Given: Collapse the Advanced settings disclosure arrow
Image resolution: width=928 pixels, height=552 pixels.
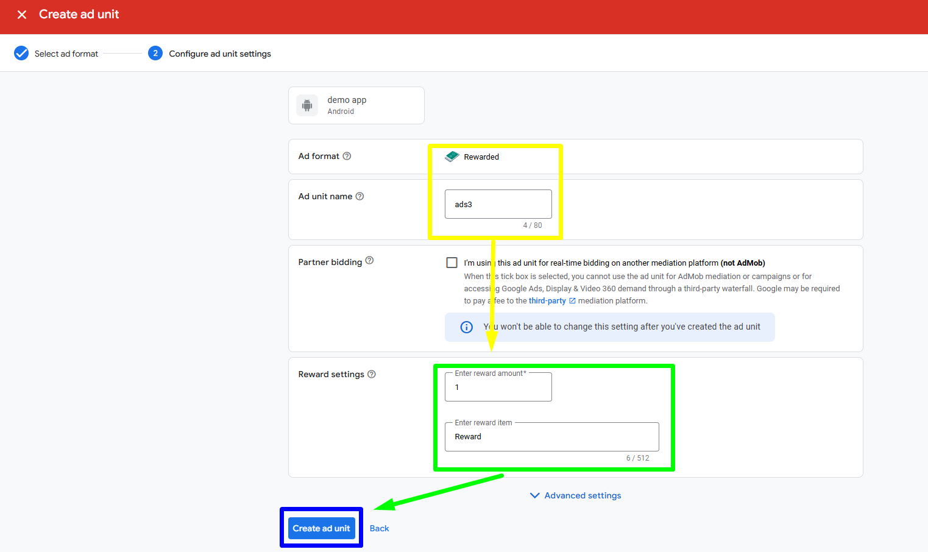Looking at the screenshot, I should (534, 495).
